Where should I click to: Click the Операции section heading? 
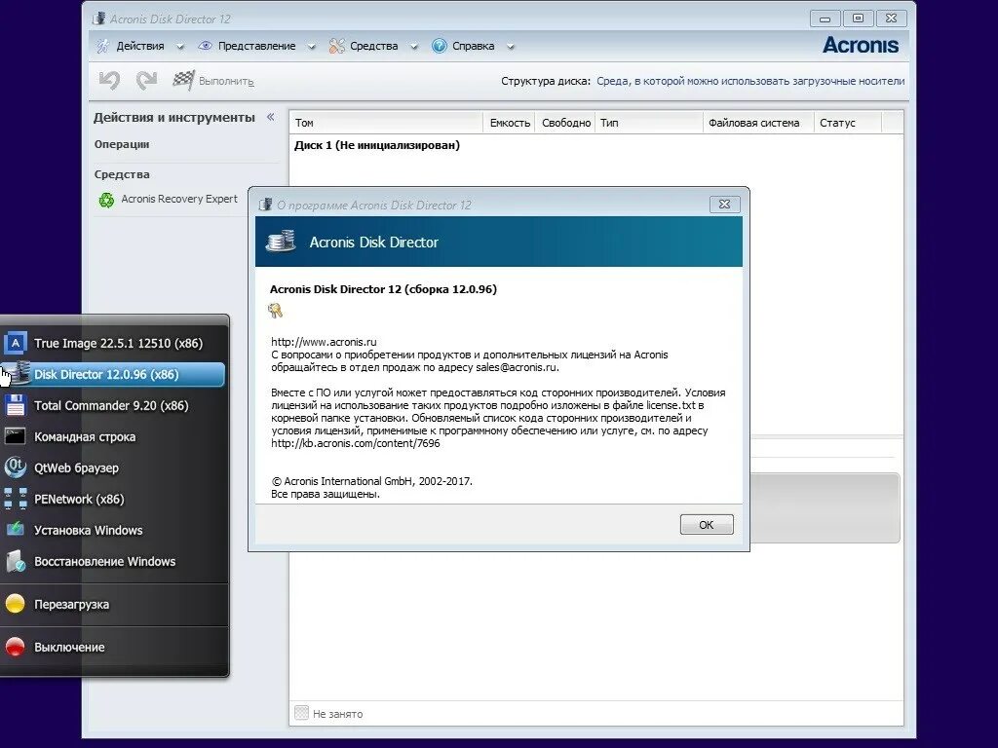tap(122, 144)
